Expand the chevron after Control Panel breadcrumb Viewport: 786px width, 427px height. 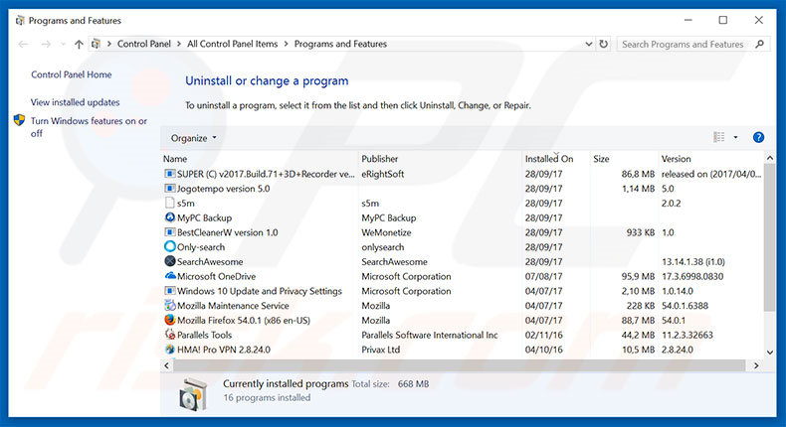(179, 44)
